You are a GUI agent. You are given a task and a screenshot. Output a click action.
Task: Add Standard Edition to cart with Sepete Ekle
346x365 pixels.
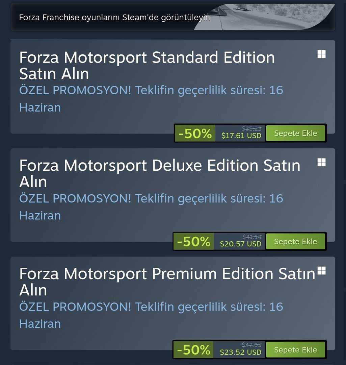coord(295,133)
